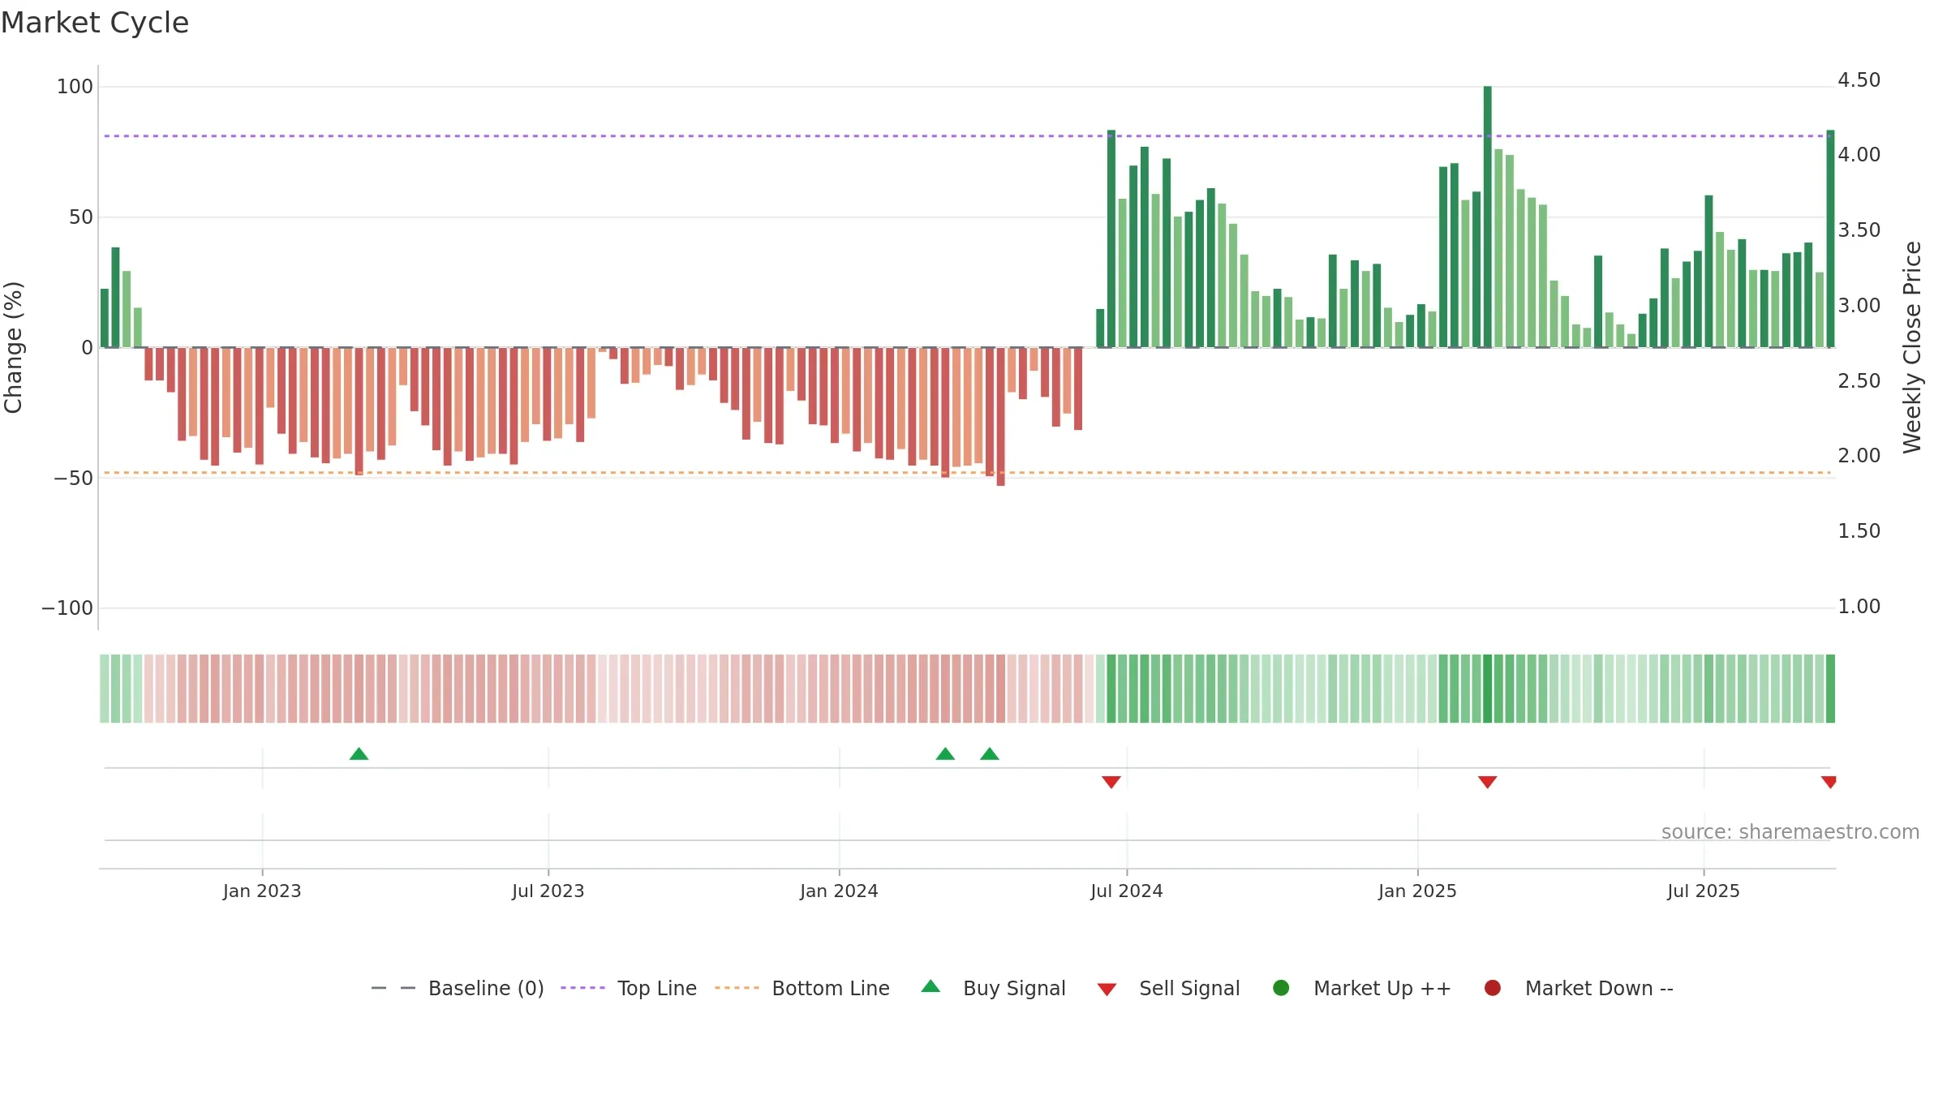Toggle the Sell Signal legend entry

coord(1169,988)
